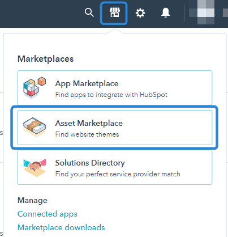
Task: Click the App Marketplace cubes icon
Action: coord(35,87)
